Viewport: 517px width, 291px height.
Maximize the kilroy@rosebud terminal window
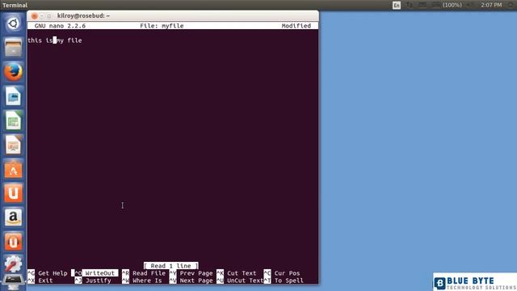49,16
